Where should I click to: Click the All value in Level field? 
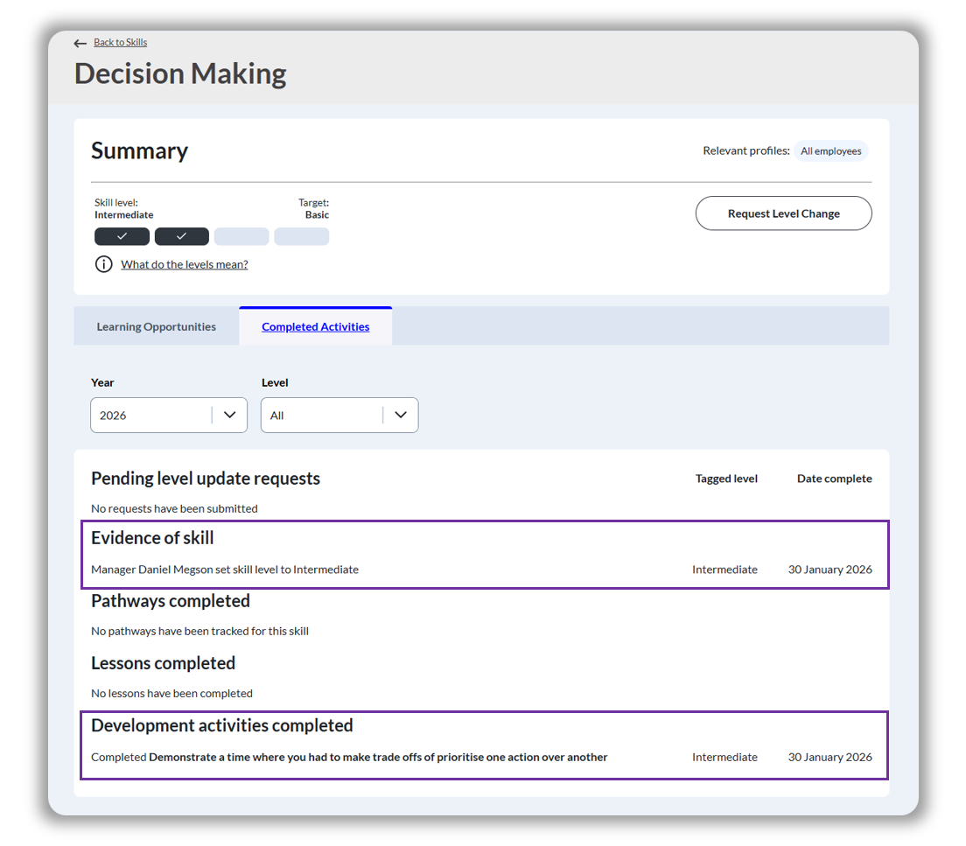point(277,416)
